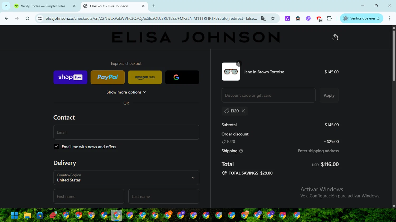The width and height of the screenshot is (396, 222).
Task: Open the red app icon on taskbar
Action: [53, 215]
